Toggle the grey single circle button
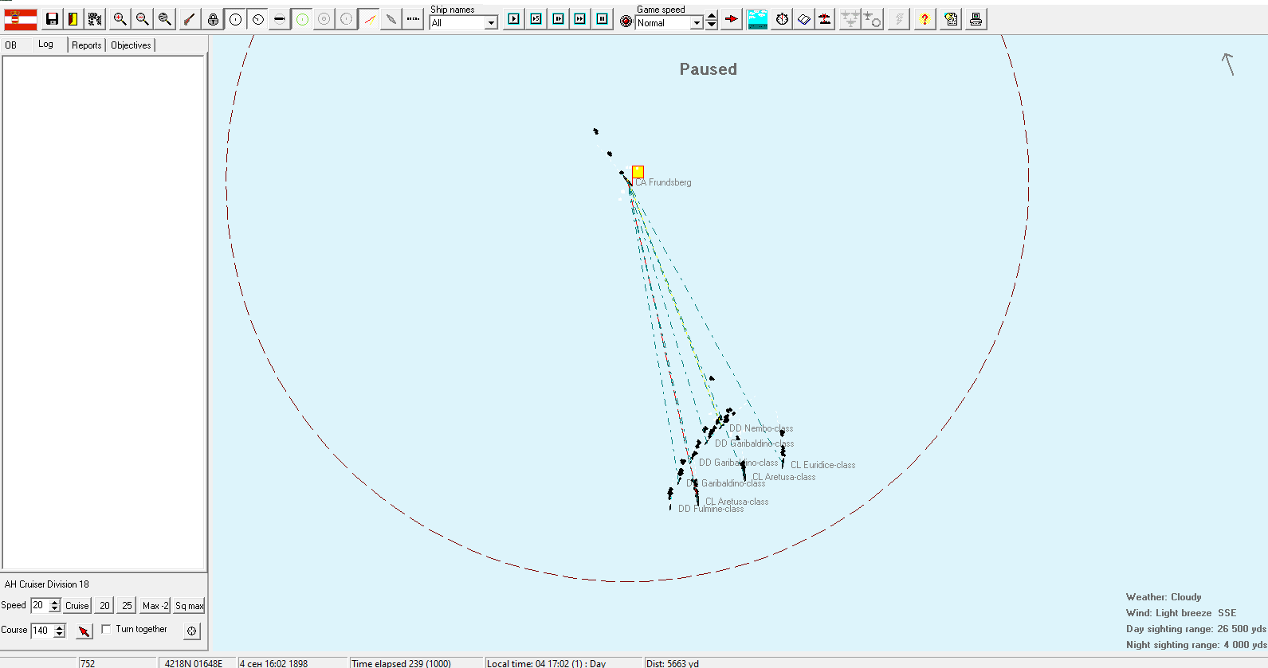1268x668 pixels. pyautogui.click(x=346, y=19)
